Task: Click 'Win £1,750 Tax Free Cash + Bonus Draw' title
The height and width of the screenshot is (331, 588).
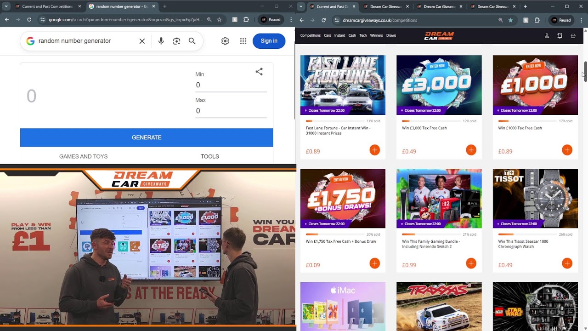Action: (x=341, y=241)
